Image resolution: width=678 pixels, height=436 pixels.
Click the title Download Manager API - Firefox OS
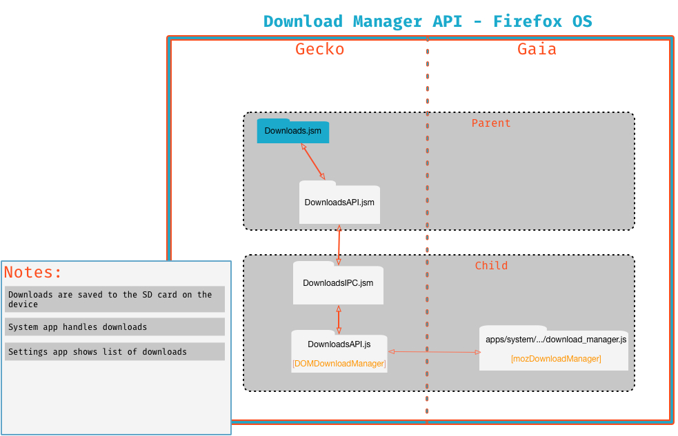[x=428, y=21]
